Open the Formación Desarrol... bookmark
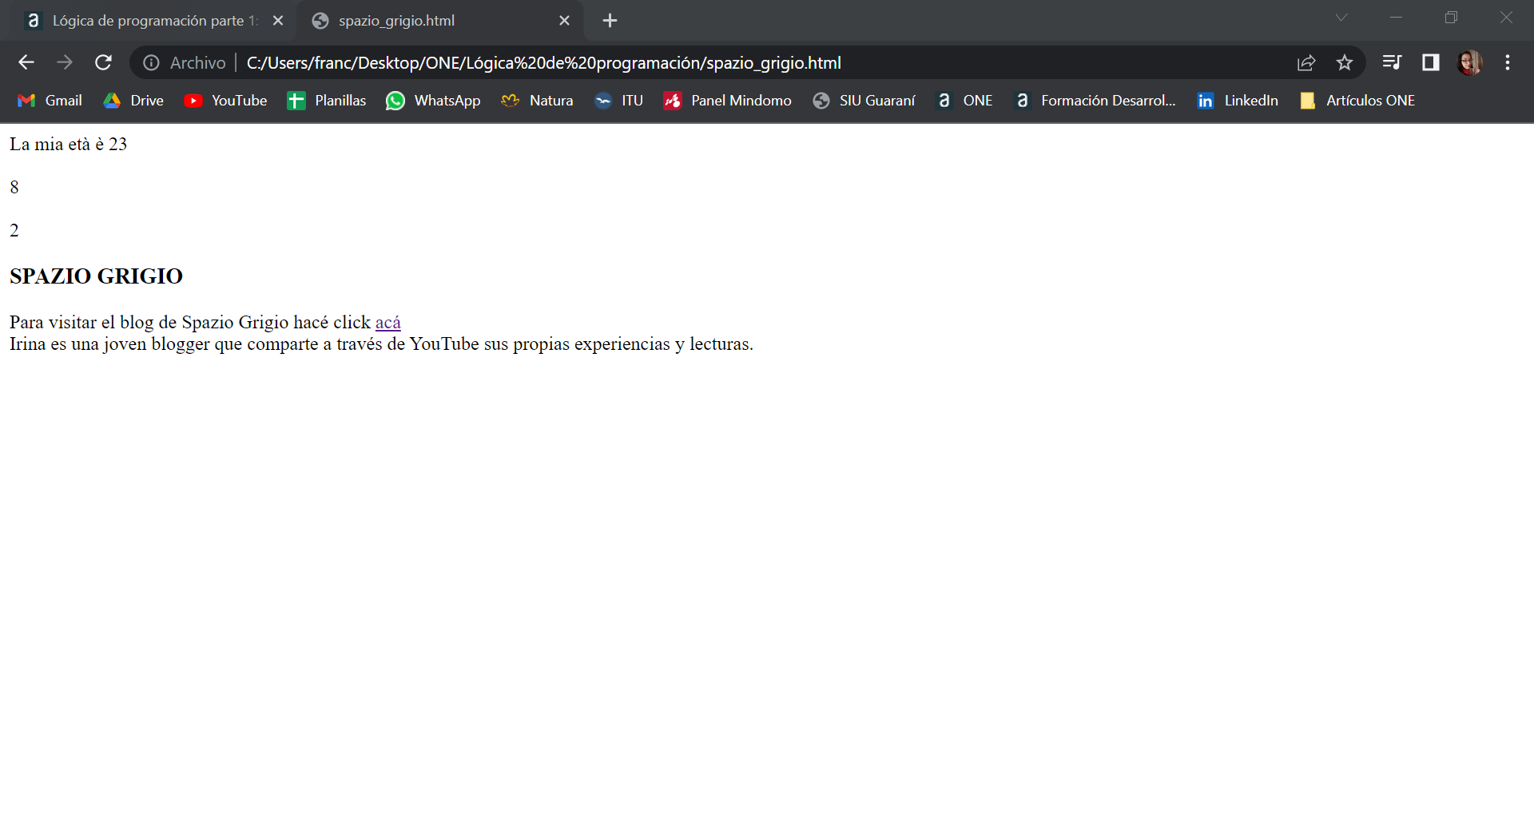The image size is (1534, 814). [x=1095, y=101]
